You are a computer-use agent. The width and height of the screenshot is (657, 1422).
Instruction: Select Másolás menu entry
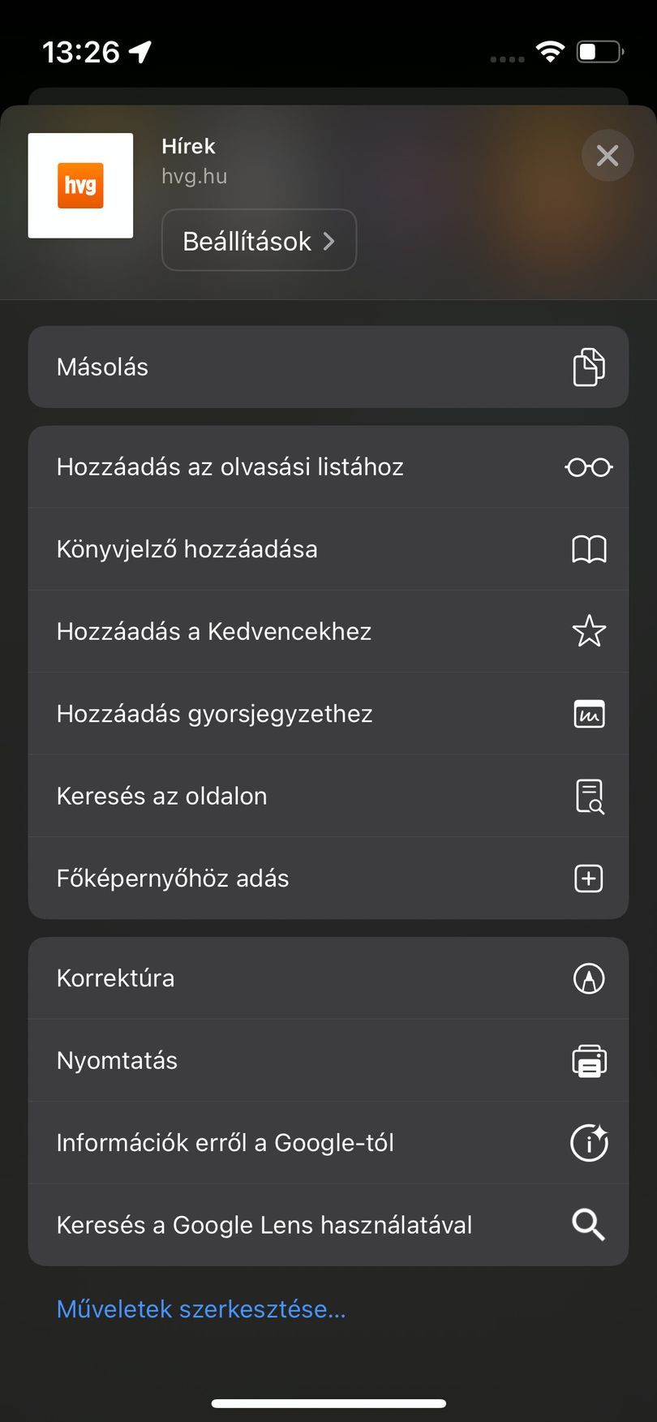328,367
